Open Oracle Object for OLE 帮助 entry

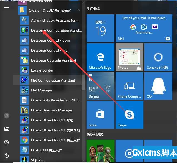pyautogui.click(x=48, y=120)
